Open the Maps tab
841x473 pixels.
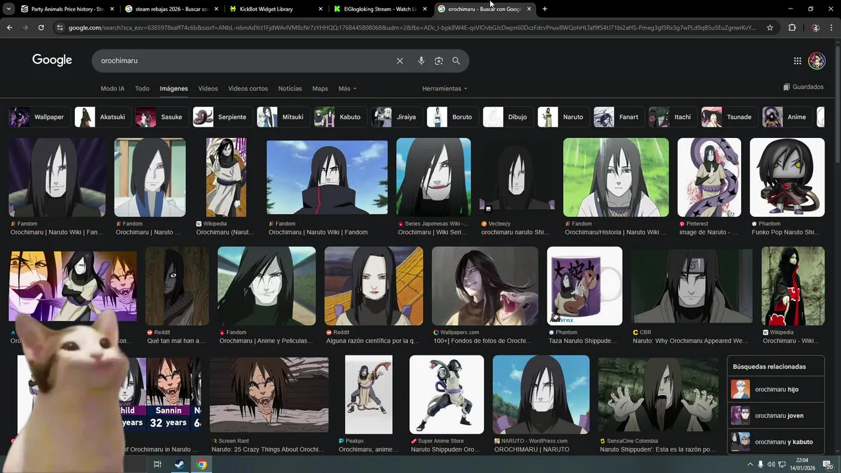click(x=320, y=89)
